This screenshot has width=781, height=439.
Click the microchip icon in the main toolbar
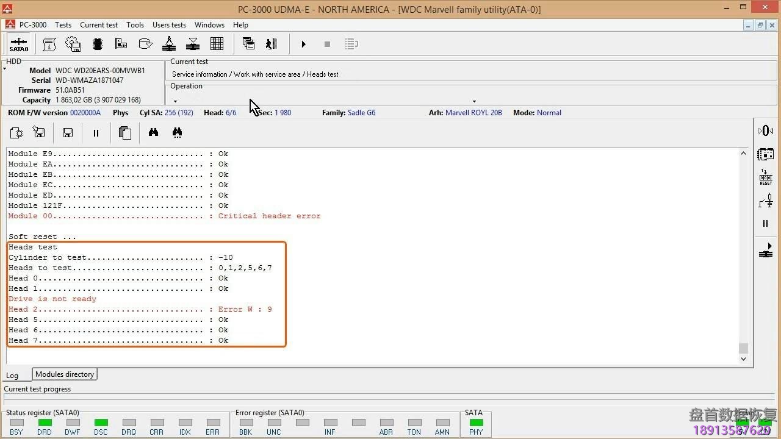click(97, 44)
